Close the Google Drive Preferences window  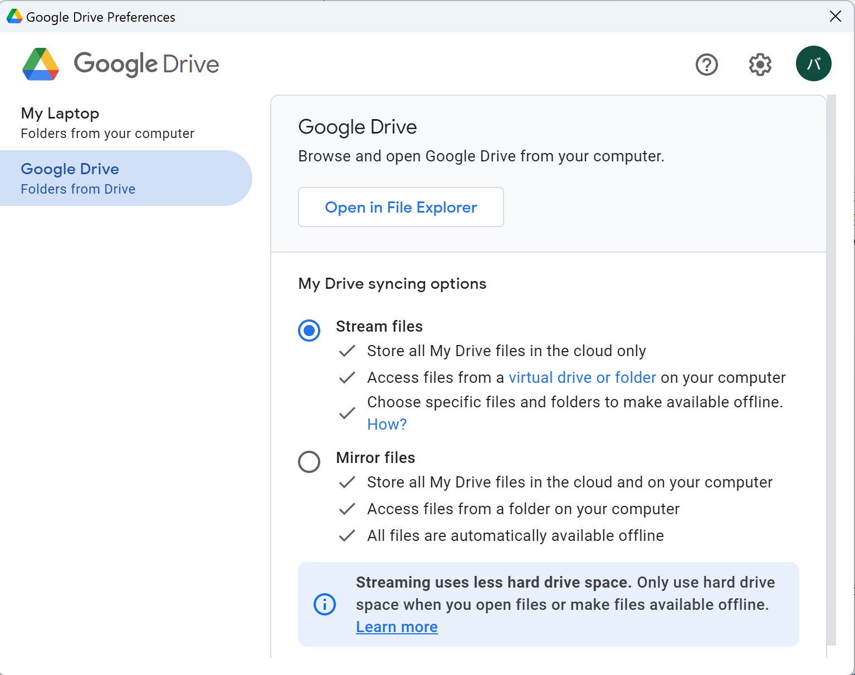(835, 17)
